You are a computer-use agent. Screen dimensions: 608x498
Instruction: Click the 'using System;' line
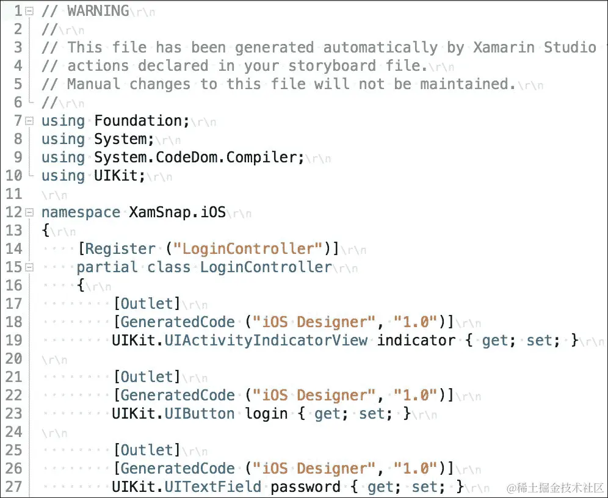point(98,139)
